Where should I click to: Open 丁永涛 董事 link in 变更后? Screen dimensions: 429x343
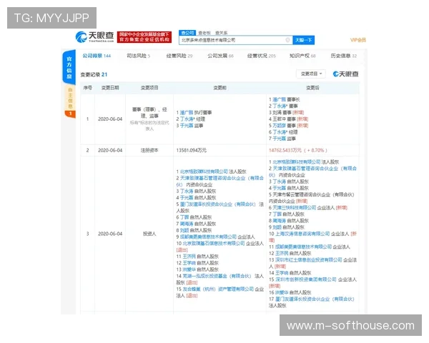tap(280, 106)
